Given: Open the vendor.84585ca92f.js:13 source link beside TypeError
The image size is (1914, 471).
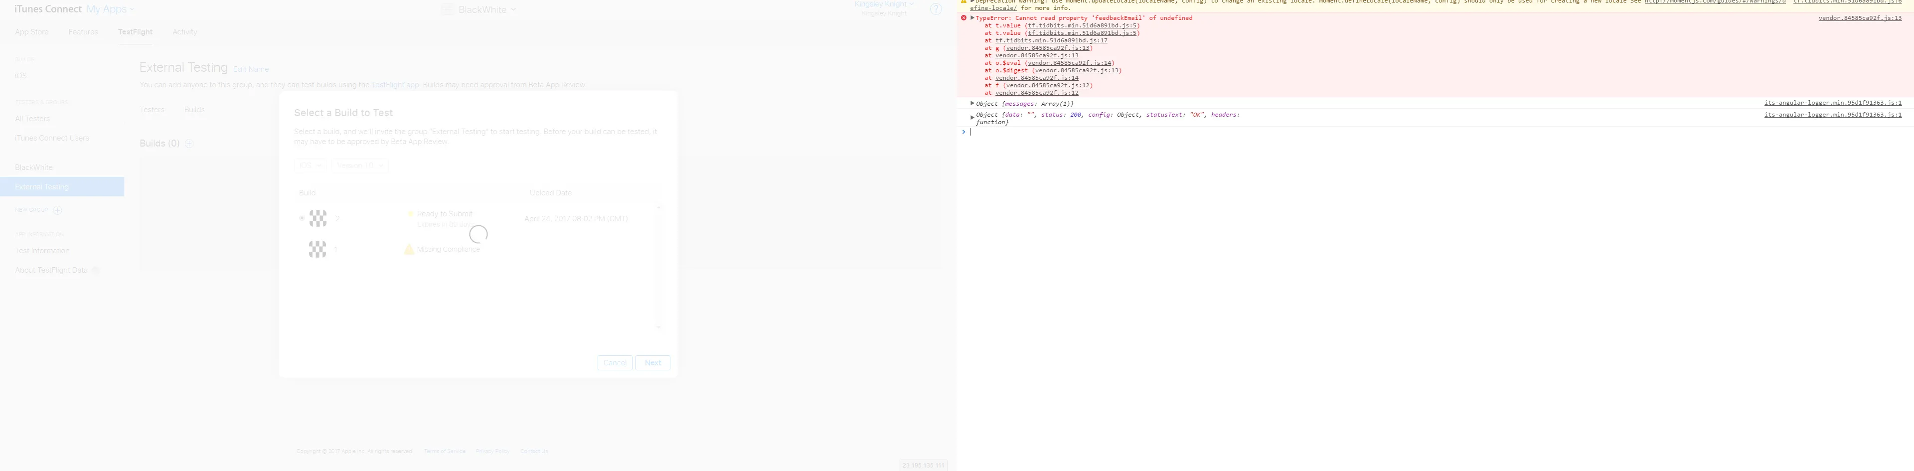Looking at the screenshot, I should pos(1860,18).
